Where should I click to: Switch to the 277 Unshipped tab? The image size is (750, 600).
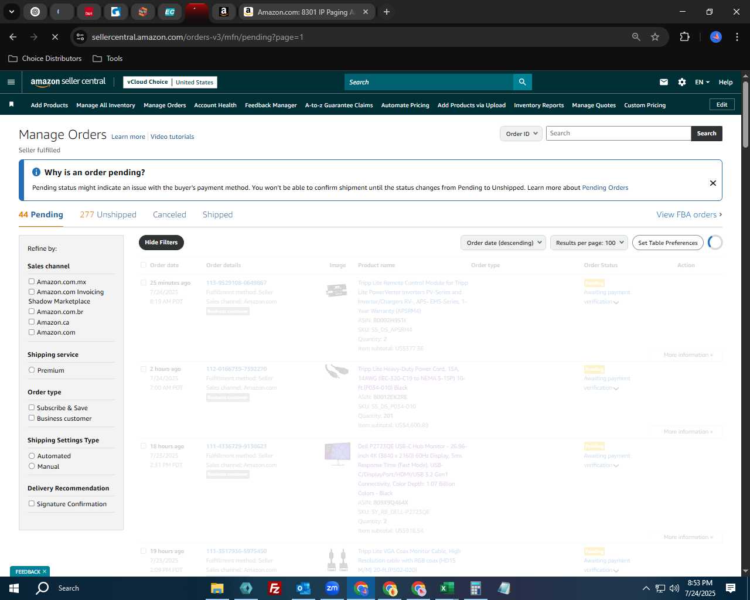click(x=108, y=214)
